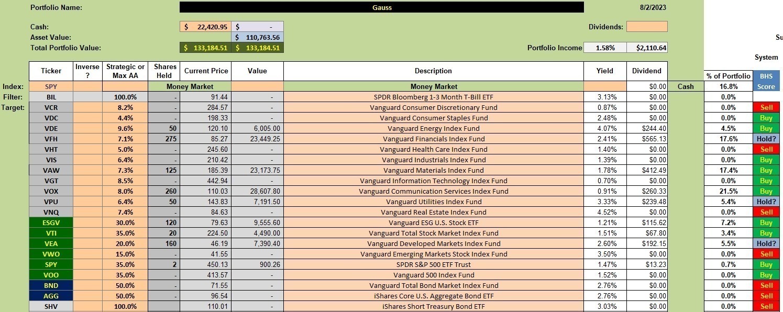Image resolution: width=783 pixels, height=312 pixels.
Task: Click Vanguard Real Estate Index Fund description
Action: pos(433,212)
